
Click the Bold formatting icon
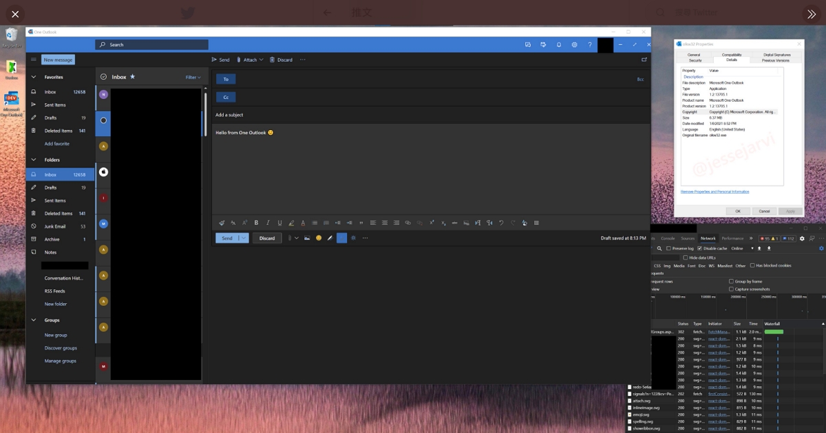pos(256,223)
